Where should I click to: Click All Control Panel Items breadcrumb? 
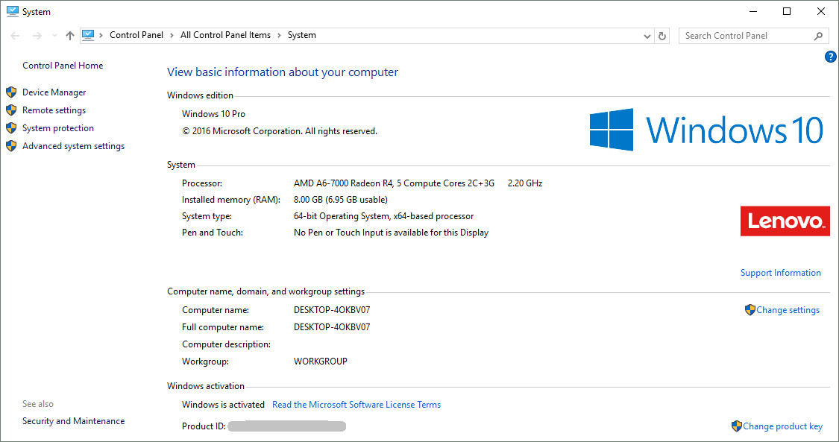click(225, 35)
